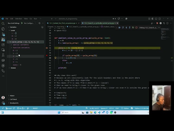Stop the debug session
The width and height of the screenshot is (174, 131).
pyautogui.click(x=136, y=28)
